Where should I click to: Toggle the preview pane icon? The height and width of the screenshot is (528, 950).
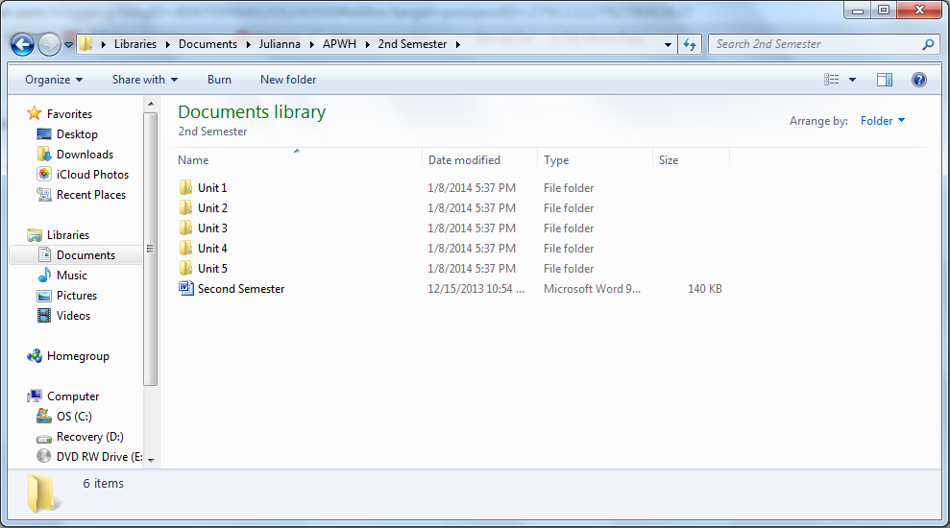coord(884,80)
